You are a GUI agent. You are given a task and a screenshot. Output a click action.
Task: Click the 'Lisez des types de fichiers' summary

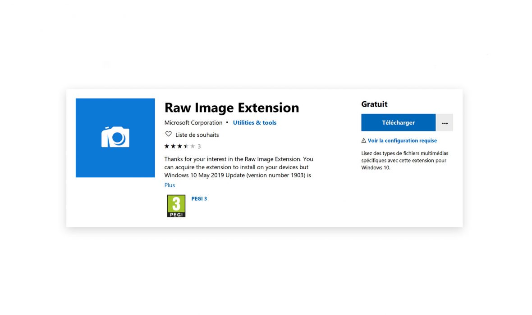click(x=404, y=160)
